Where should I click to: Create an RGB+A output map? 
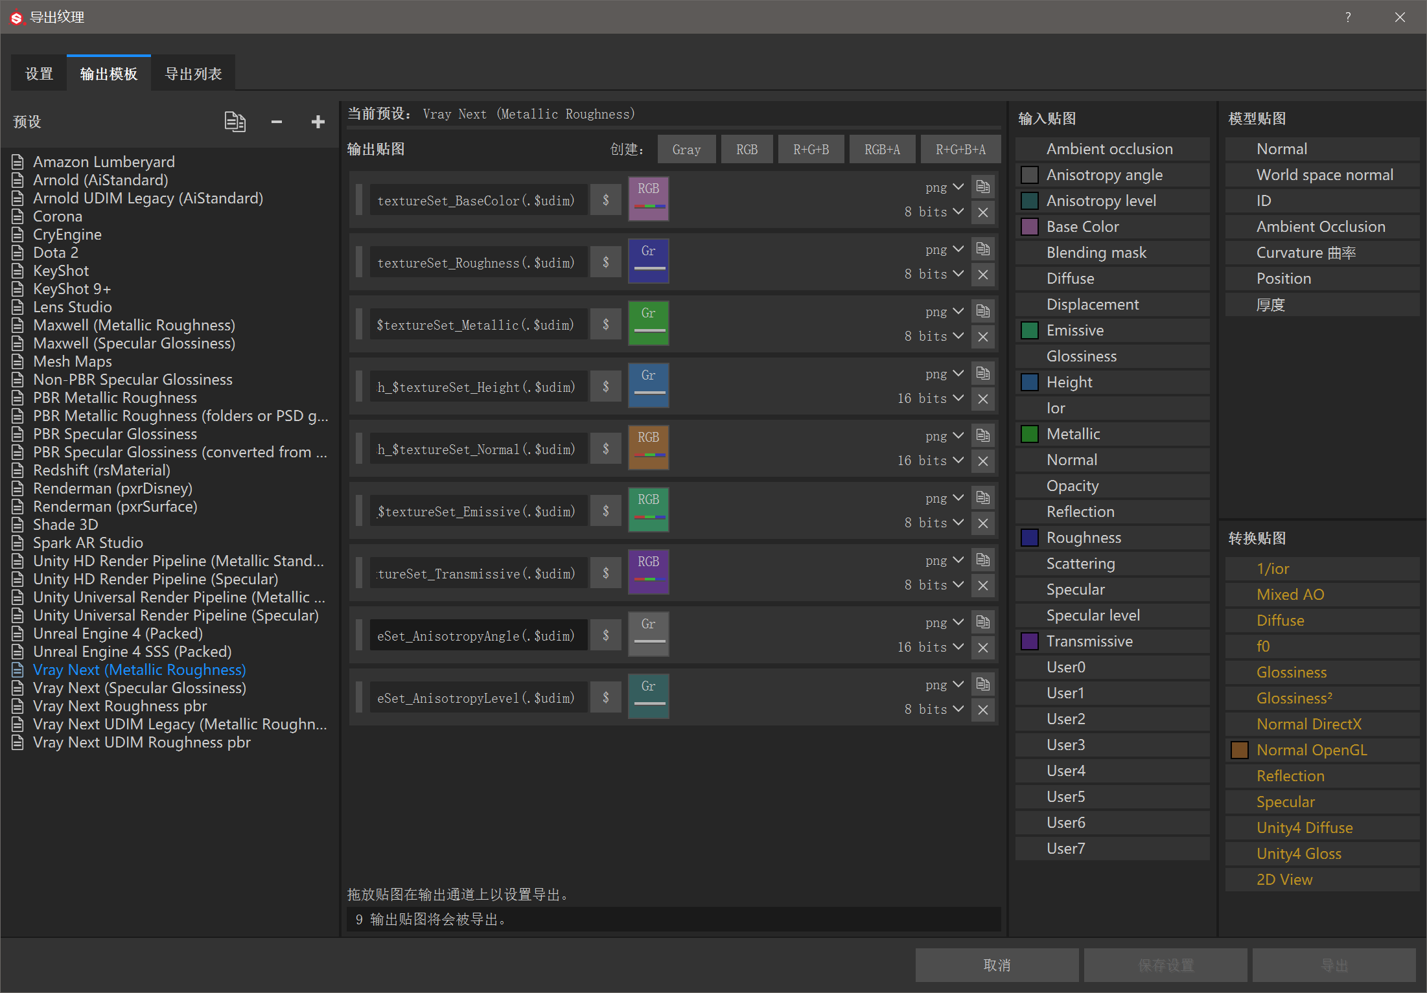[x=882, y=150]
